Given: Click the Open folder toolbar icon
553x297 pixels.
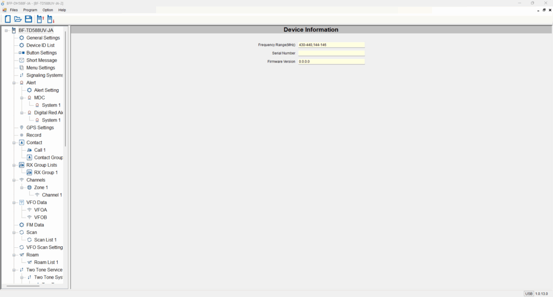Looking at the screenshot, I should pos(18,19).
